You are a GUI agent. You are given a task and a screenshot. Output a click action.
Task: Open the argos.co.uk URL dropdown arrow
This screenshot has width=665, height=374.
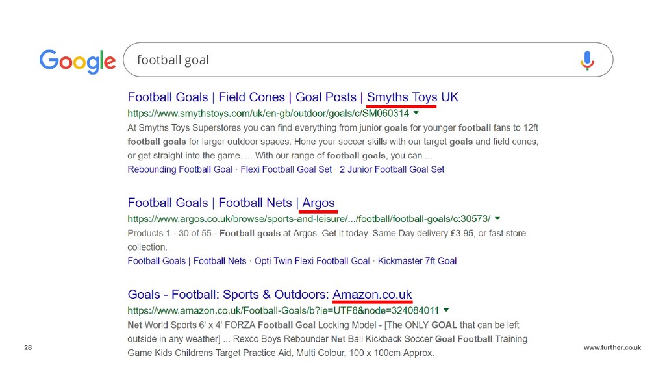pos(497,218)
